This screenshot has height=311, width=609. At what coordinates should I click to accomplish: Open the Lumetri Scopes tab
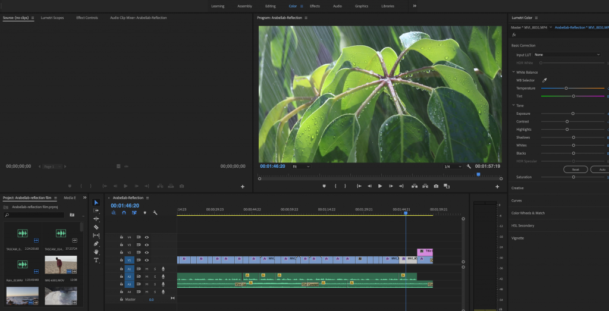[x=52, y=18]
